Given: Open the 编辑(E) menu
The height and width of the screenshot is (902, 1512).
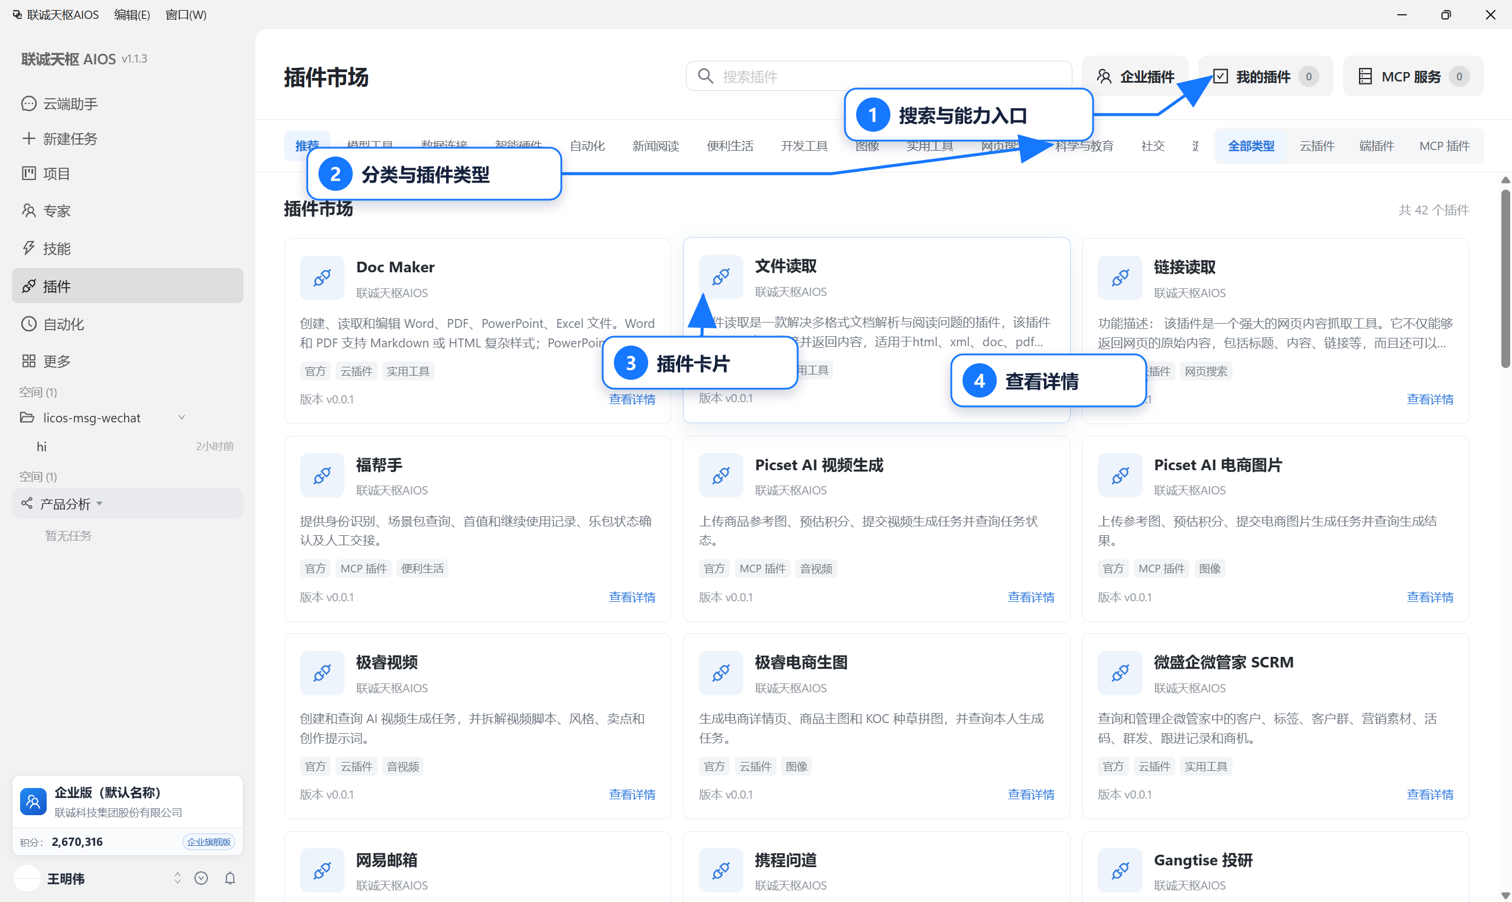Looking at the screenshot, I should click(132, 15).
